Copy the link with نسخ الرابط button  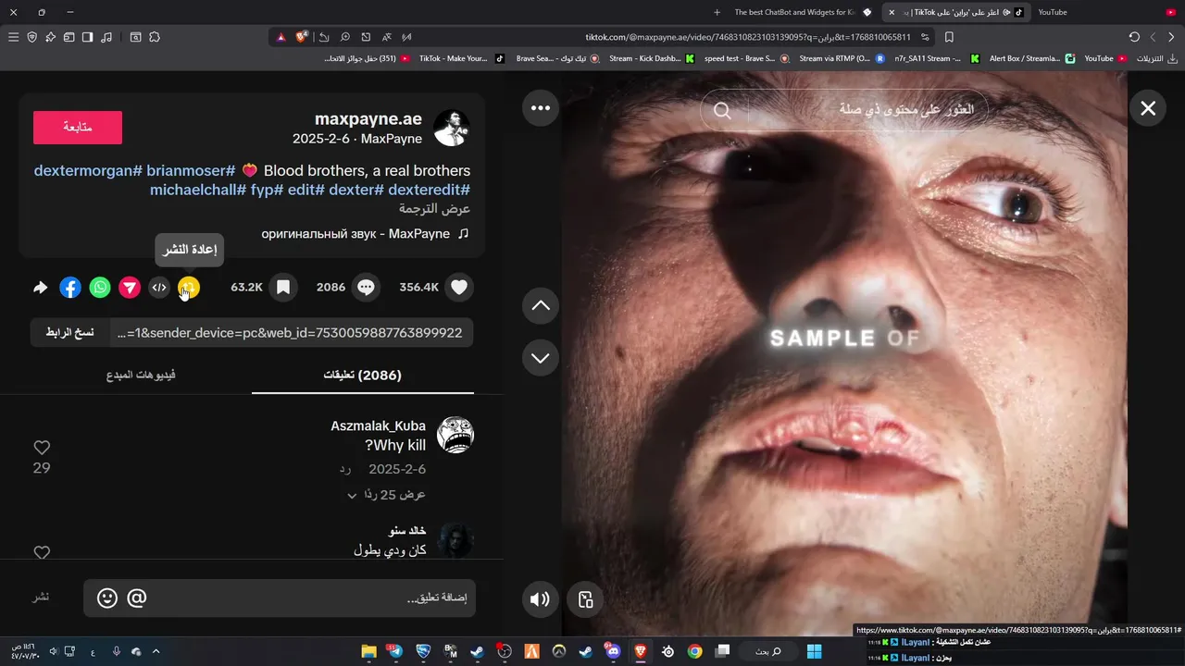[x=70, y=333]
